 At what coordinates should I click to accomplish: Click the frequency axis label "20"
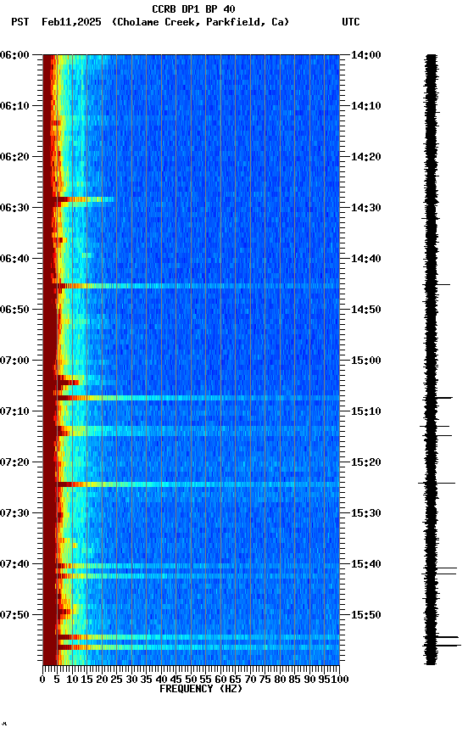click(x=102, y=680)
